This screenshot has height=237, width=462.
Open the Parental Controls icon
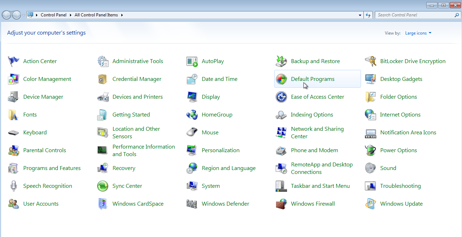click(14, 150)
